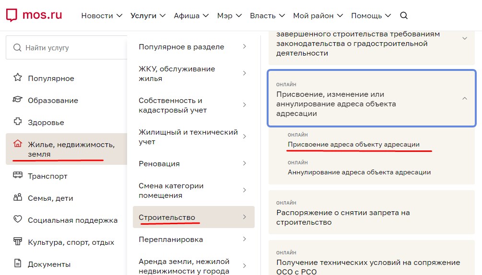The width and height of the screenshot is (482, 275).
Task: Open the Мэр dropdown menu
Action: tap(229, 16)
